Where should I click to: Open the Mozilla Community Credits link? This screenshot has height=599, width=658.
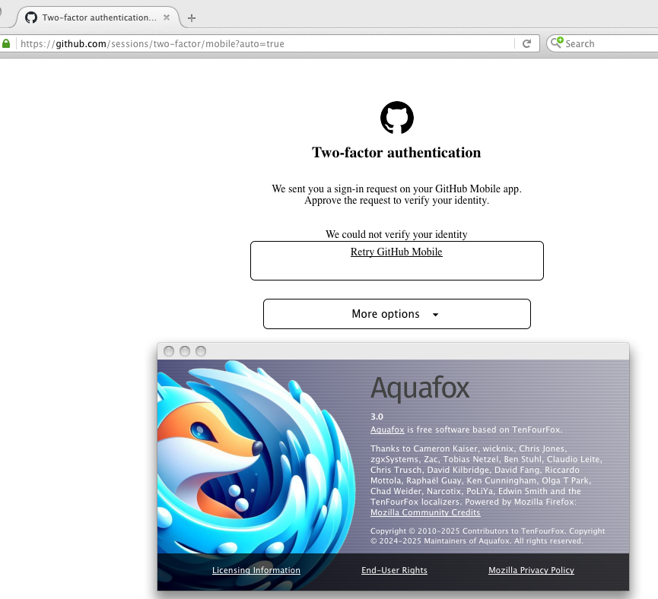pos(425,512)
